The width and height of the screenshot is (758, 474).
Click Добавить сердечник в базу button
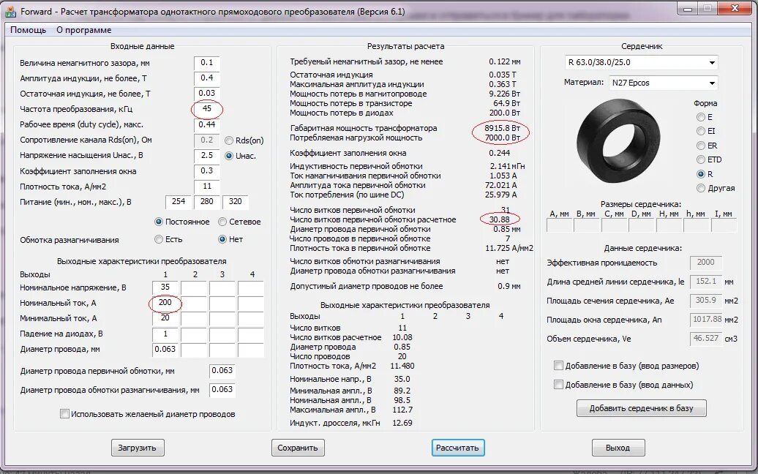(641, 408)
